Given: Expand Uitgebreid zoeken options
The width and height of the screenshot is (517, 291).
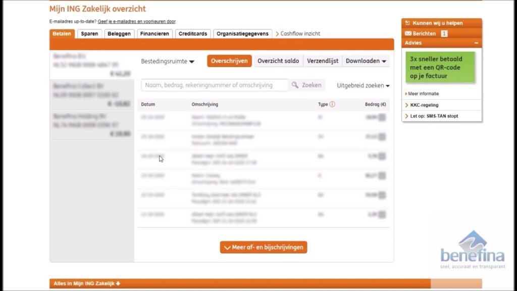Looking at the screenshot, I should click(x=363, y=86).
